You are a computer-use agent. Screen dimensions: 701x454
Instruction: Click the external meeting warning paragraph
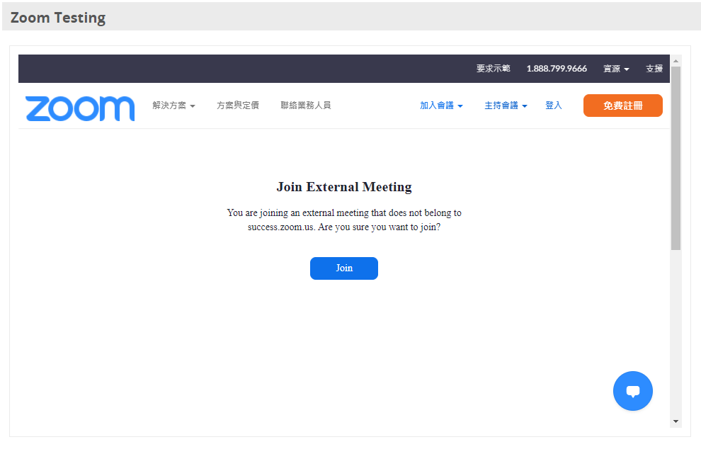[x=344, y=220]
